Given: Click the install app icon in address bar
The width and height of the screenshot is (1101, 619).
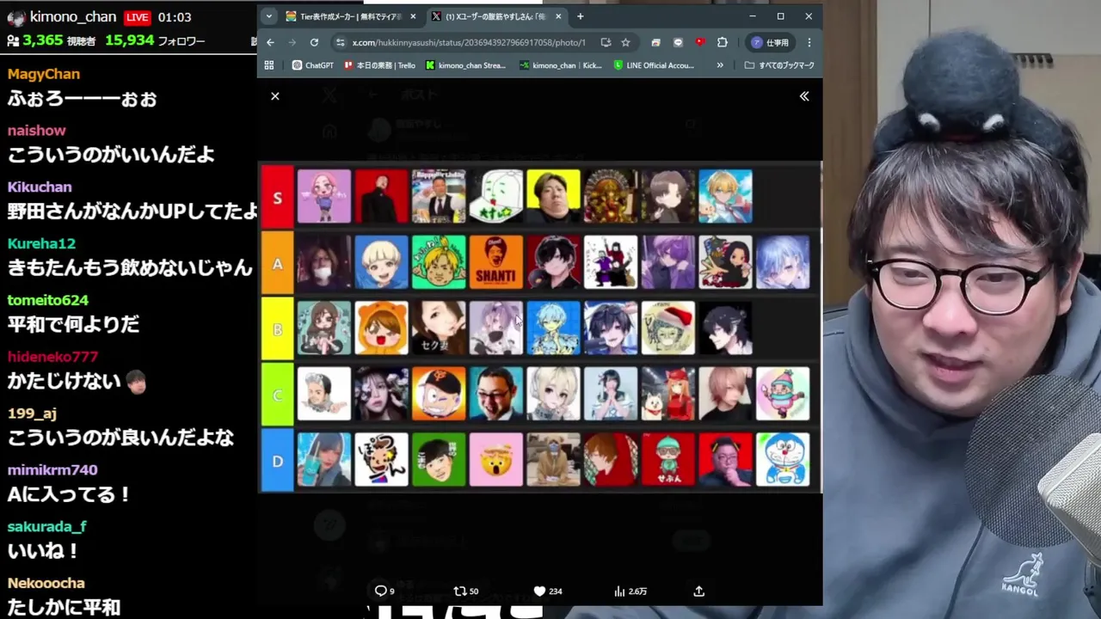Looking at the screenshot, I should tap(606, 42).
